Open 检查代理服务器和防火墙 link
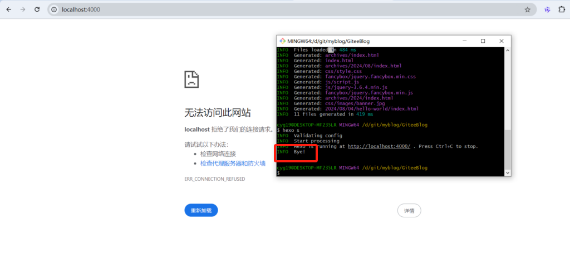This screenshot has height=263, width=570. [233, 163]
